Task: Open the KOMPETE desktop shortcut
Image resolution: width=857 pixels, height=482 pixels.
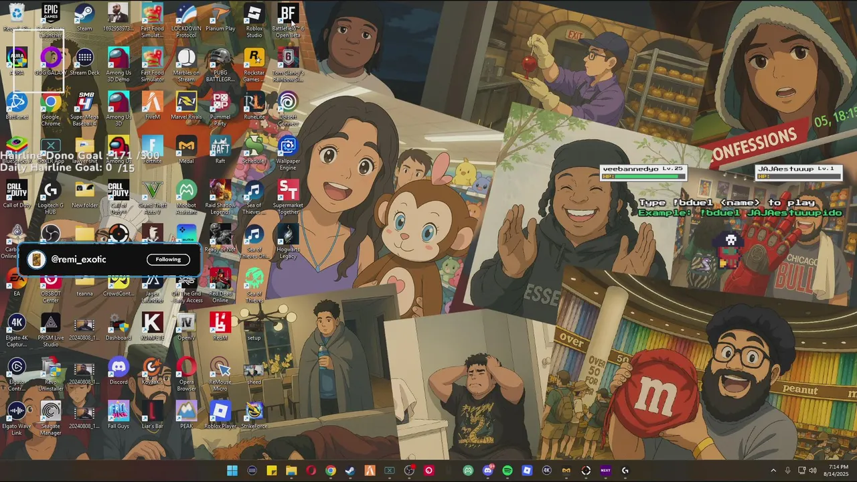Action: click(x=153, y=327)
